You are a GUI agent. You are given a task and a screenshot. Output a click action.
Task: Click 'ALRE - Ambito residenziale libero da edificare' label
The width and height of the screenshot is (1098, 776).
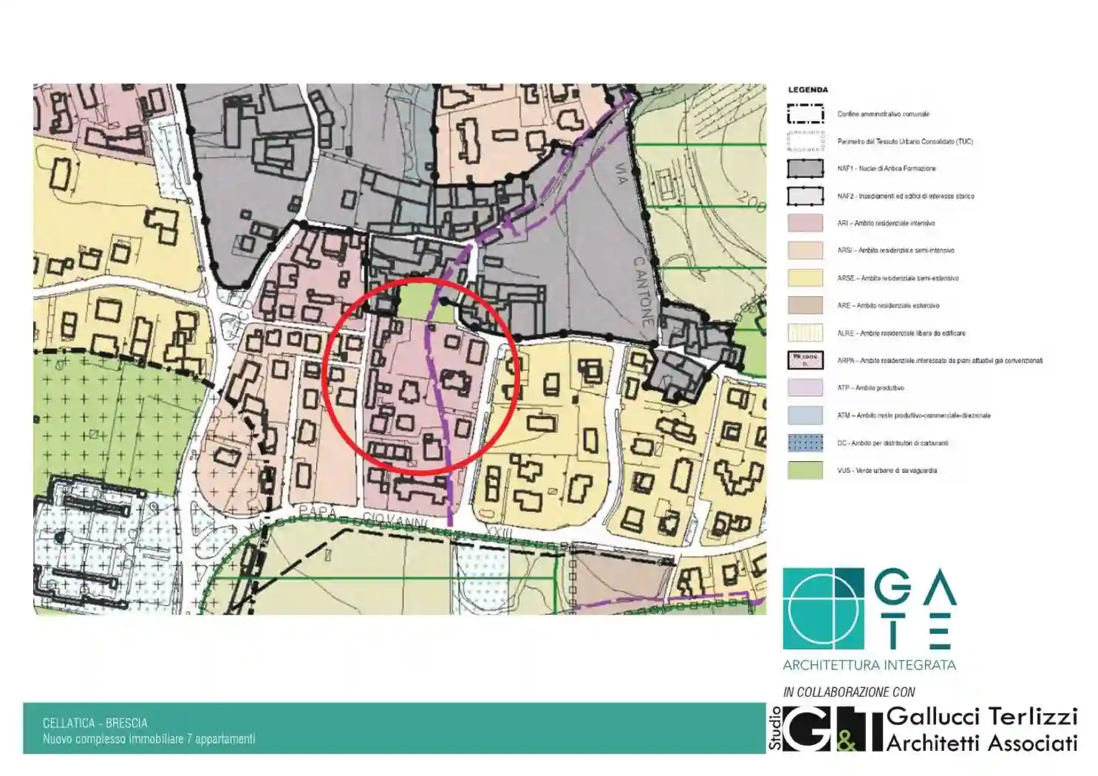[x=901, y=333]
